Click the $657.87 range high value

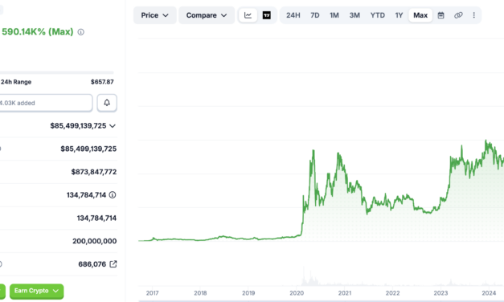pos(102,82)
